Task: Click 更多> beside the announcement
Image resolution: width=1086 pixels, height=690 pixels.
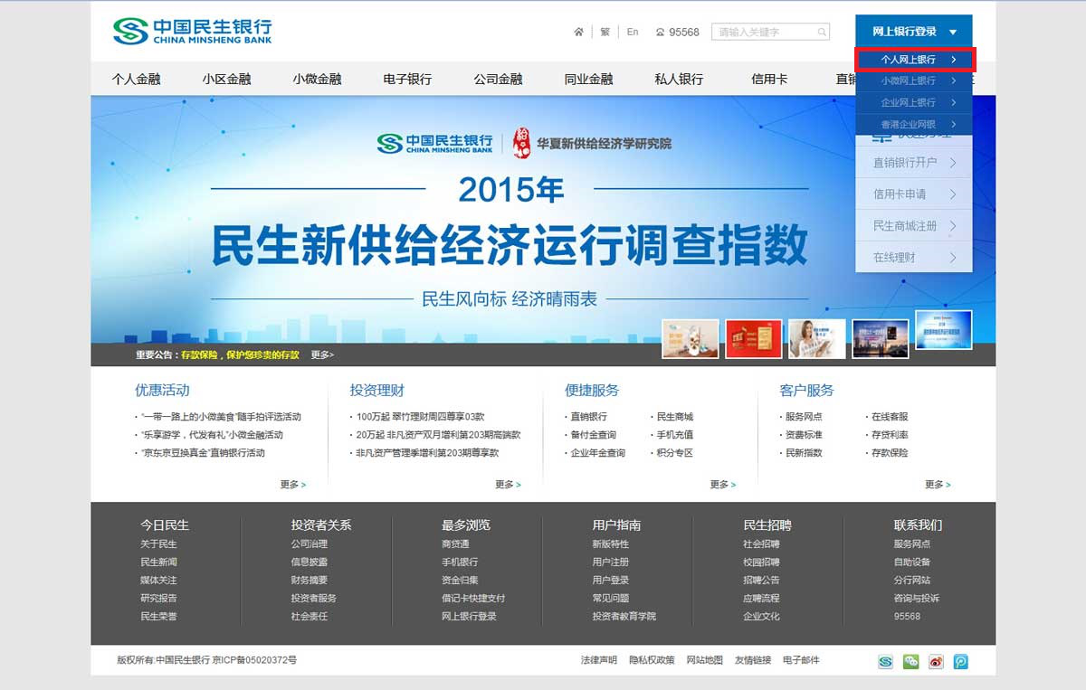Action: pyautogui.click(x=322, y=354)
